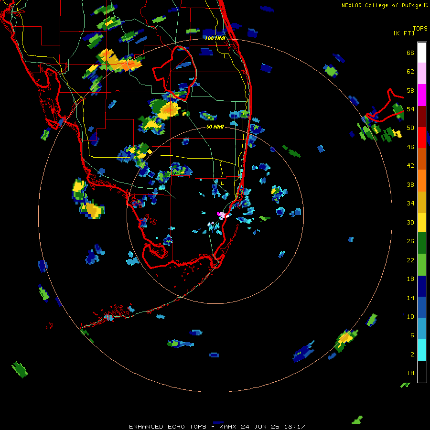Click the 38 legend value

(x=410, y=184)
